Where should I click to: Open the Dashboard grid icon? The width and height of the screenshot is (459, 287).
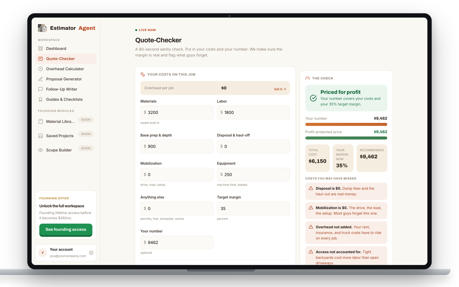40,49
